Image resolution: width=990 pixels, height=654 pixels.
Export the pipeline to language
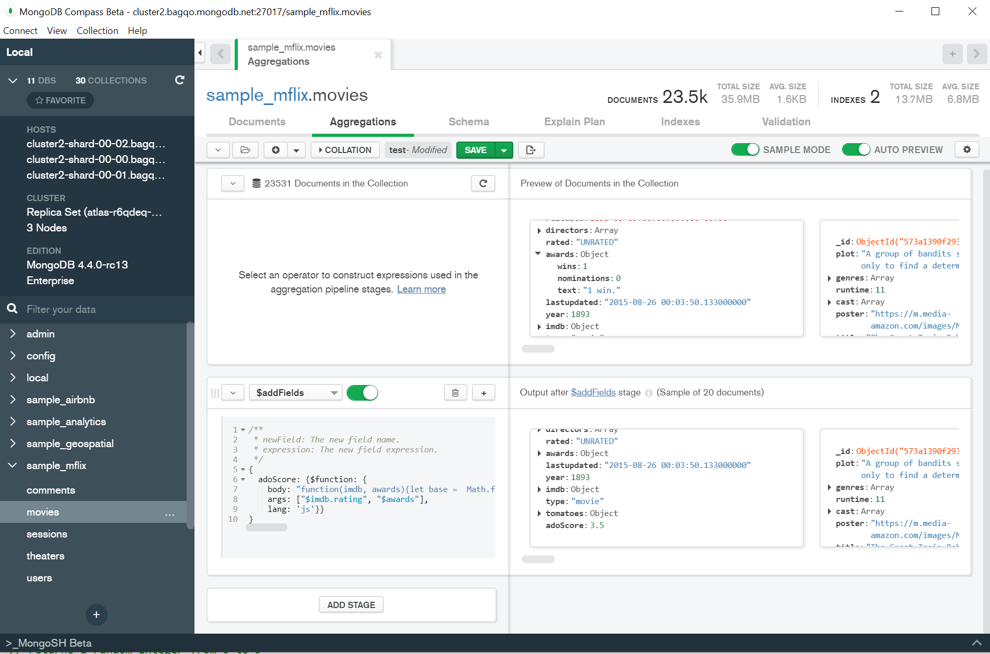[531, 150]
